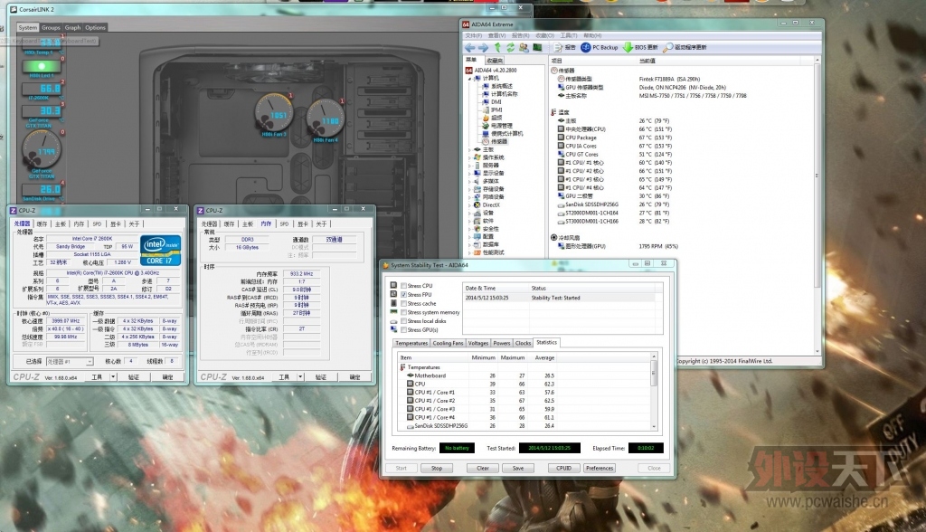Click the statistics list vertical scrollbar
926x532 pixels.
[654, 392]
